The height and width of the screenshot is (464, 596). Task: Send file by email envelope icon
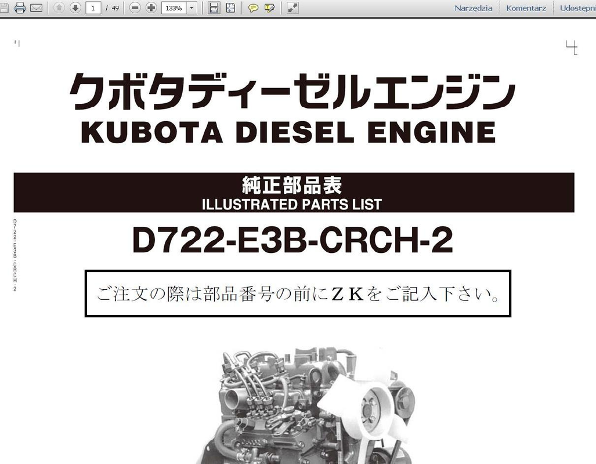[36, 8]
